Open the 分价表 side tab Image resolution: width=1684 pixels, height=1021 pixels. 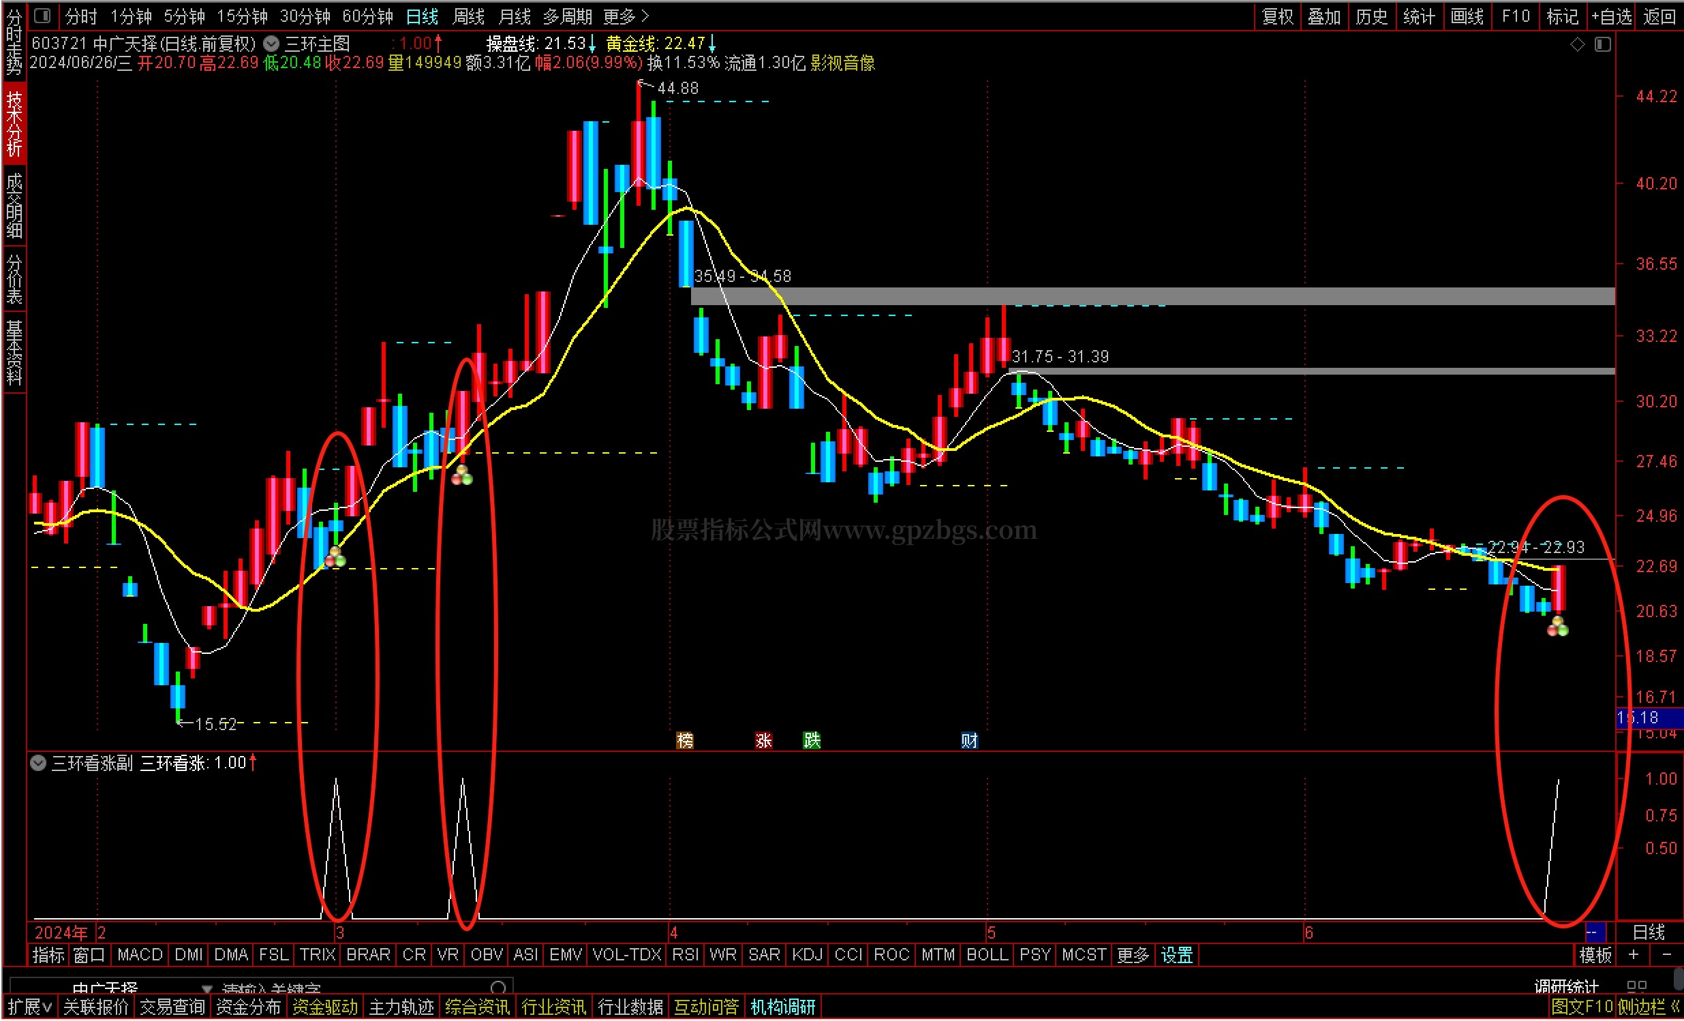point(14,279)
